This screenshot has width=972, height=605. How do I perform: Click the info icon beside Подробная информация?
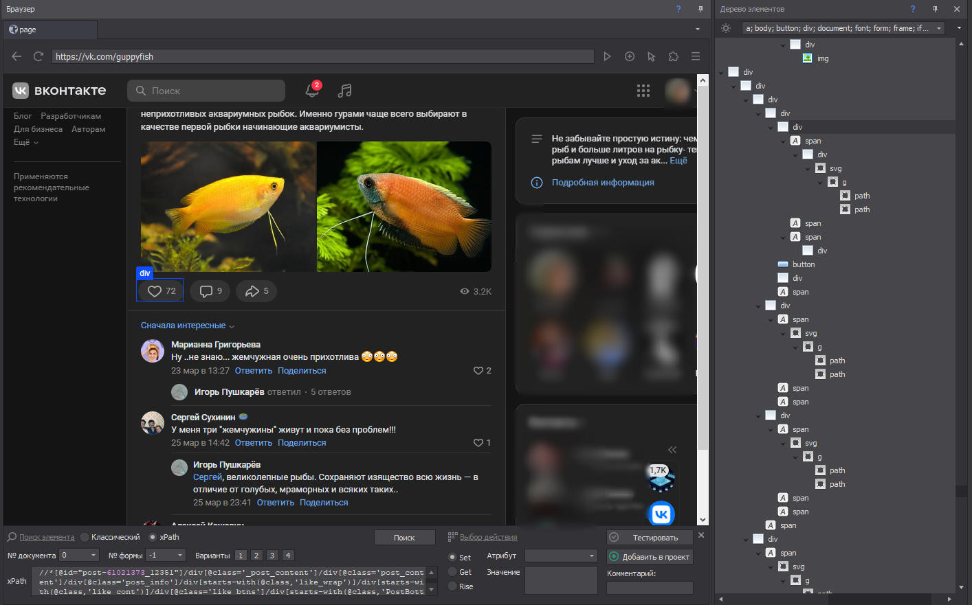tap(537, 183)
